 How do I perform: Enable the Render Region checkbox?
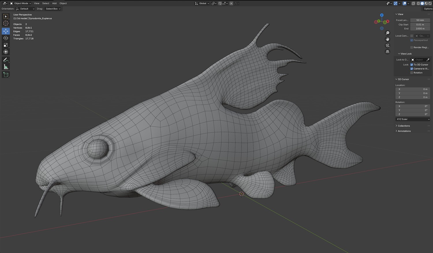coord(412,47)
